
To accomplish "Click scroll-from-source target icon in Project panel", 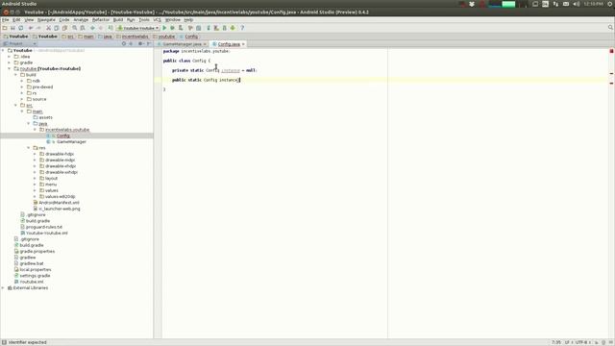I will click(124, 43).
